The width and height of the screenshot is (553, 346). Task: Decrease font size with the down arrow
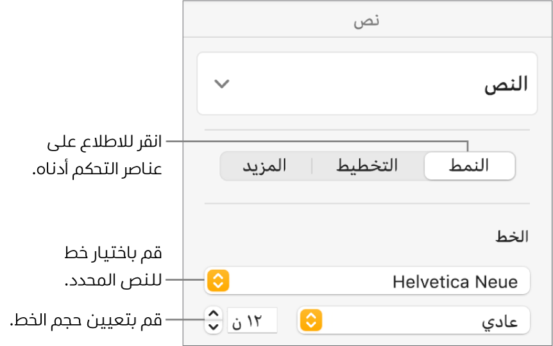(212, 325)
